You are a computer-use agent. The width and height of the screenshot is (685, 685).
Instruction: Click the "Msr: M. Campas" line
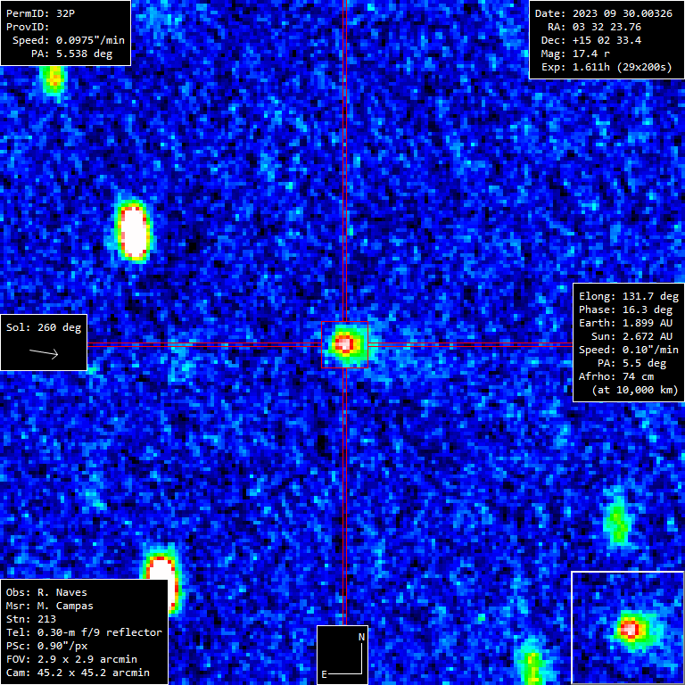click(49, 606)
